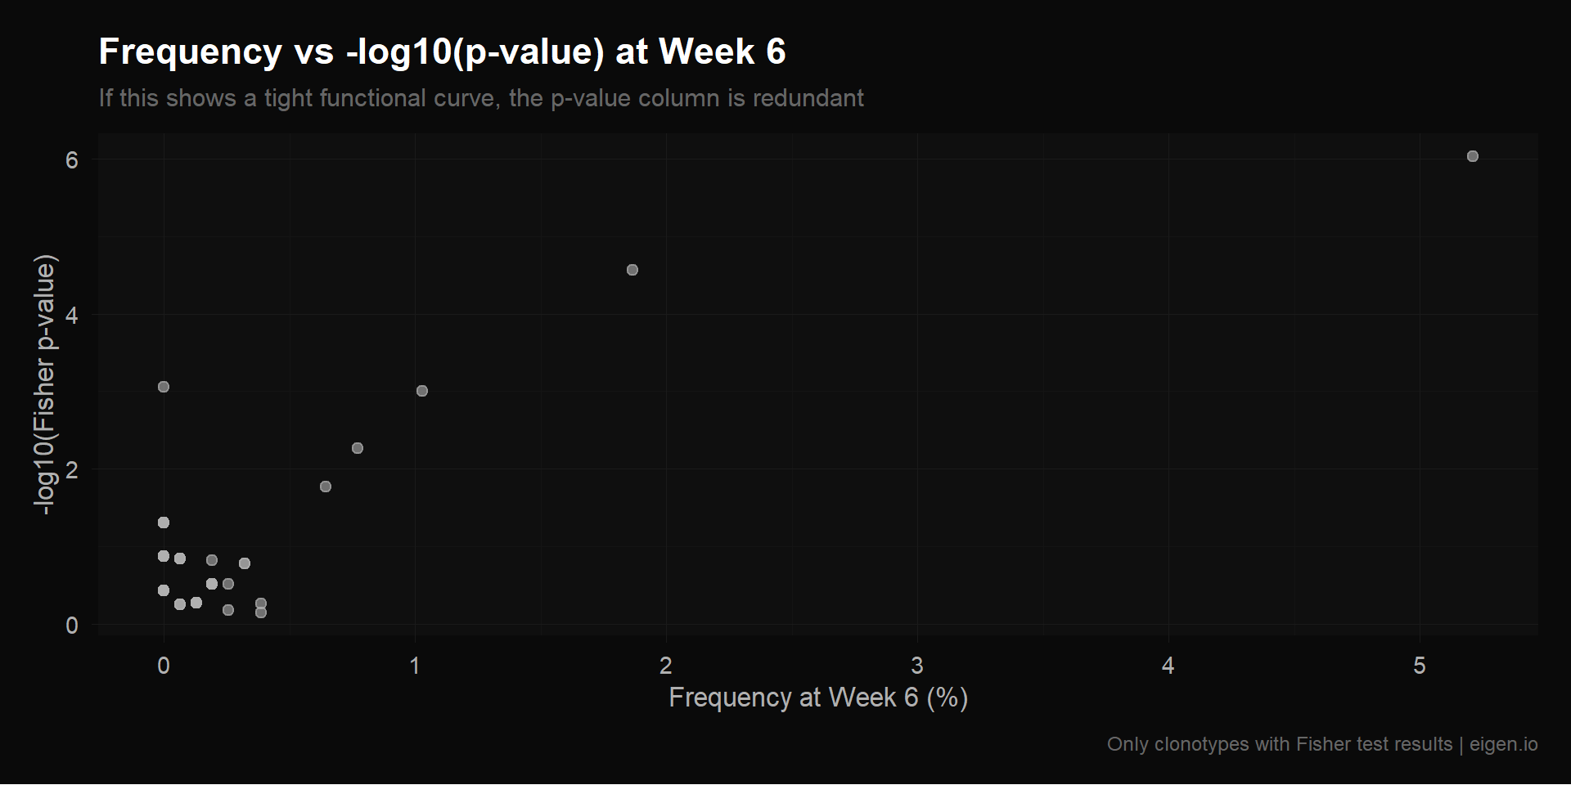Click the x-axis tick label '2'
Screen dimensions: 1571x785
(x=666, y=666)
